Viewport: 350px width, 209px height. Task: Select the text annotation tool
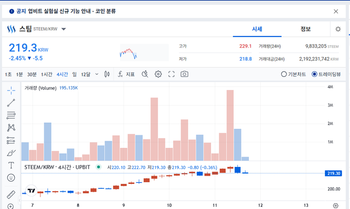click(x=11, y=165)
